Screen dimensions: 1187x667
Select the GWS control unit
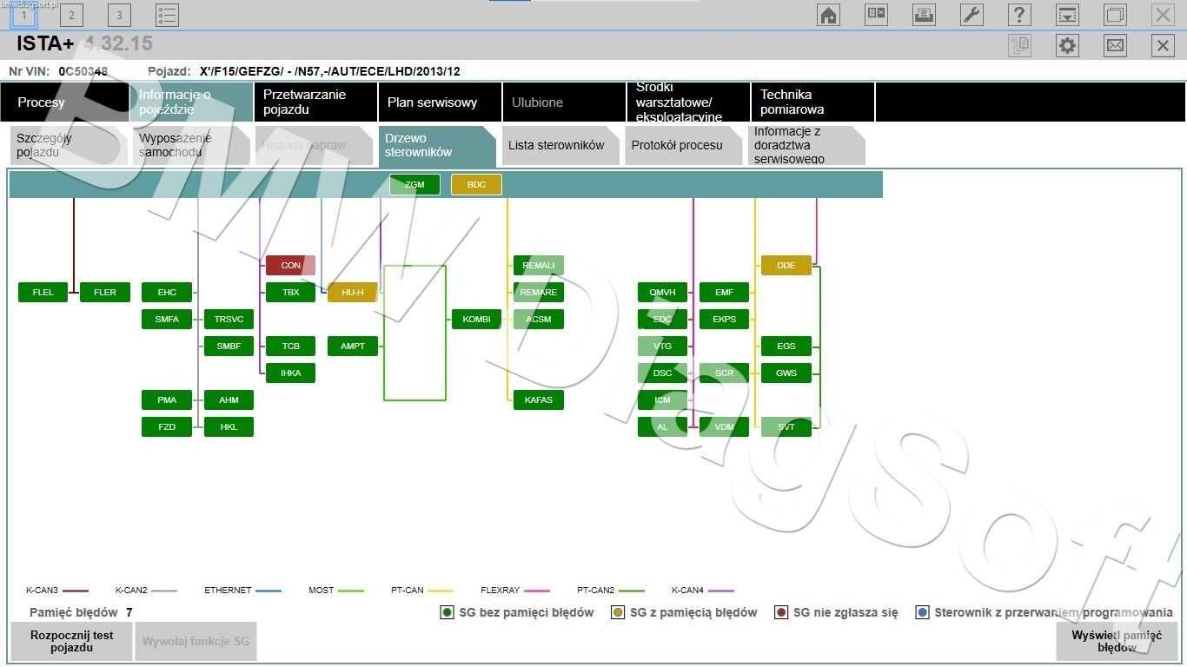click(786, 373)
